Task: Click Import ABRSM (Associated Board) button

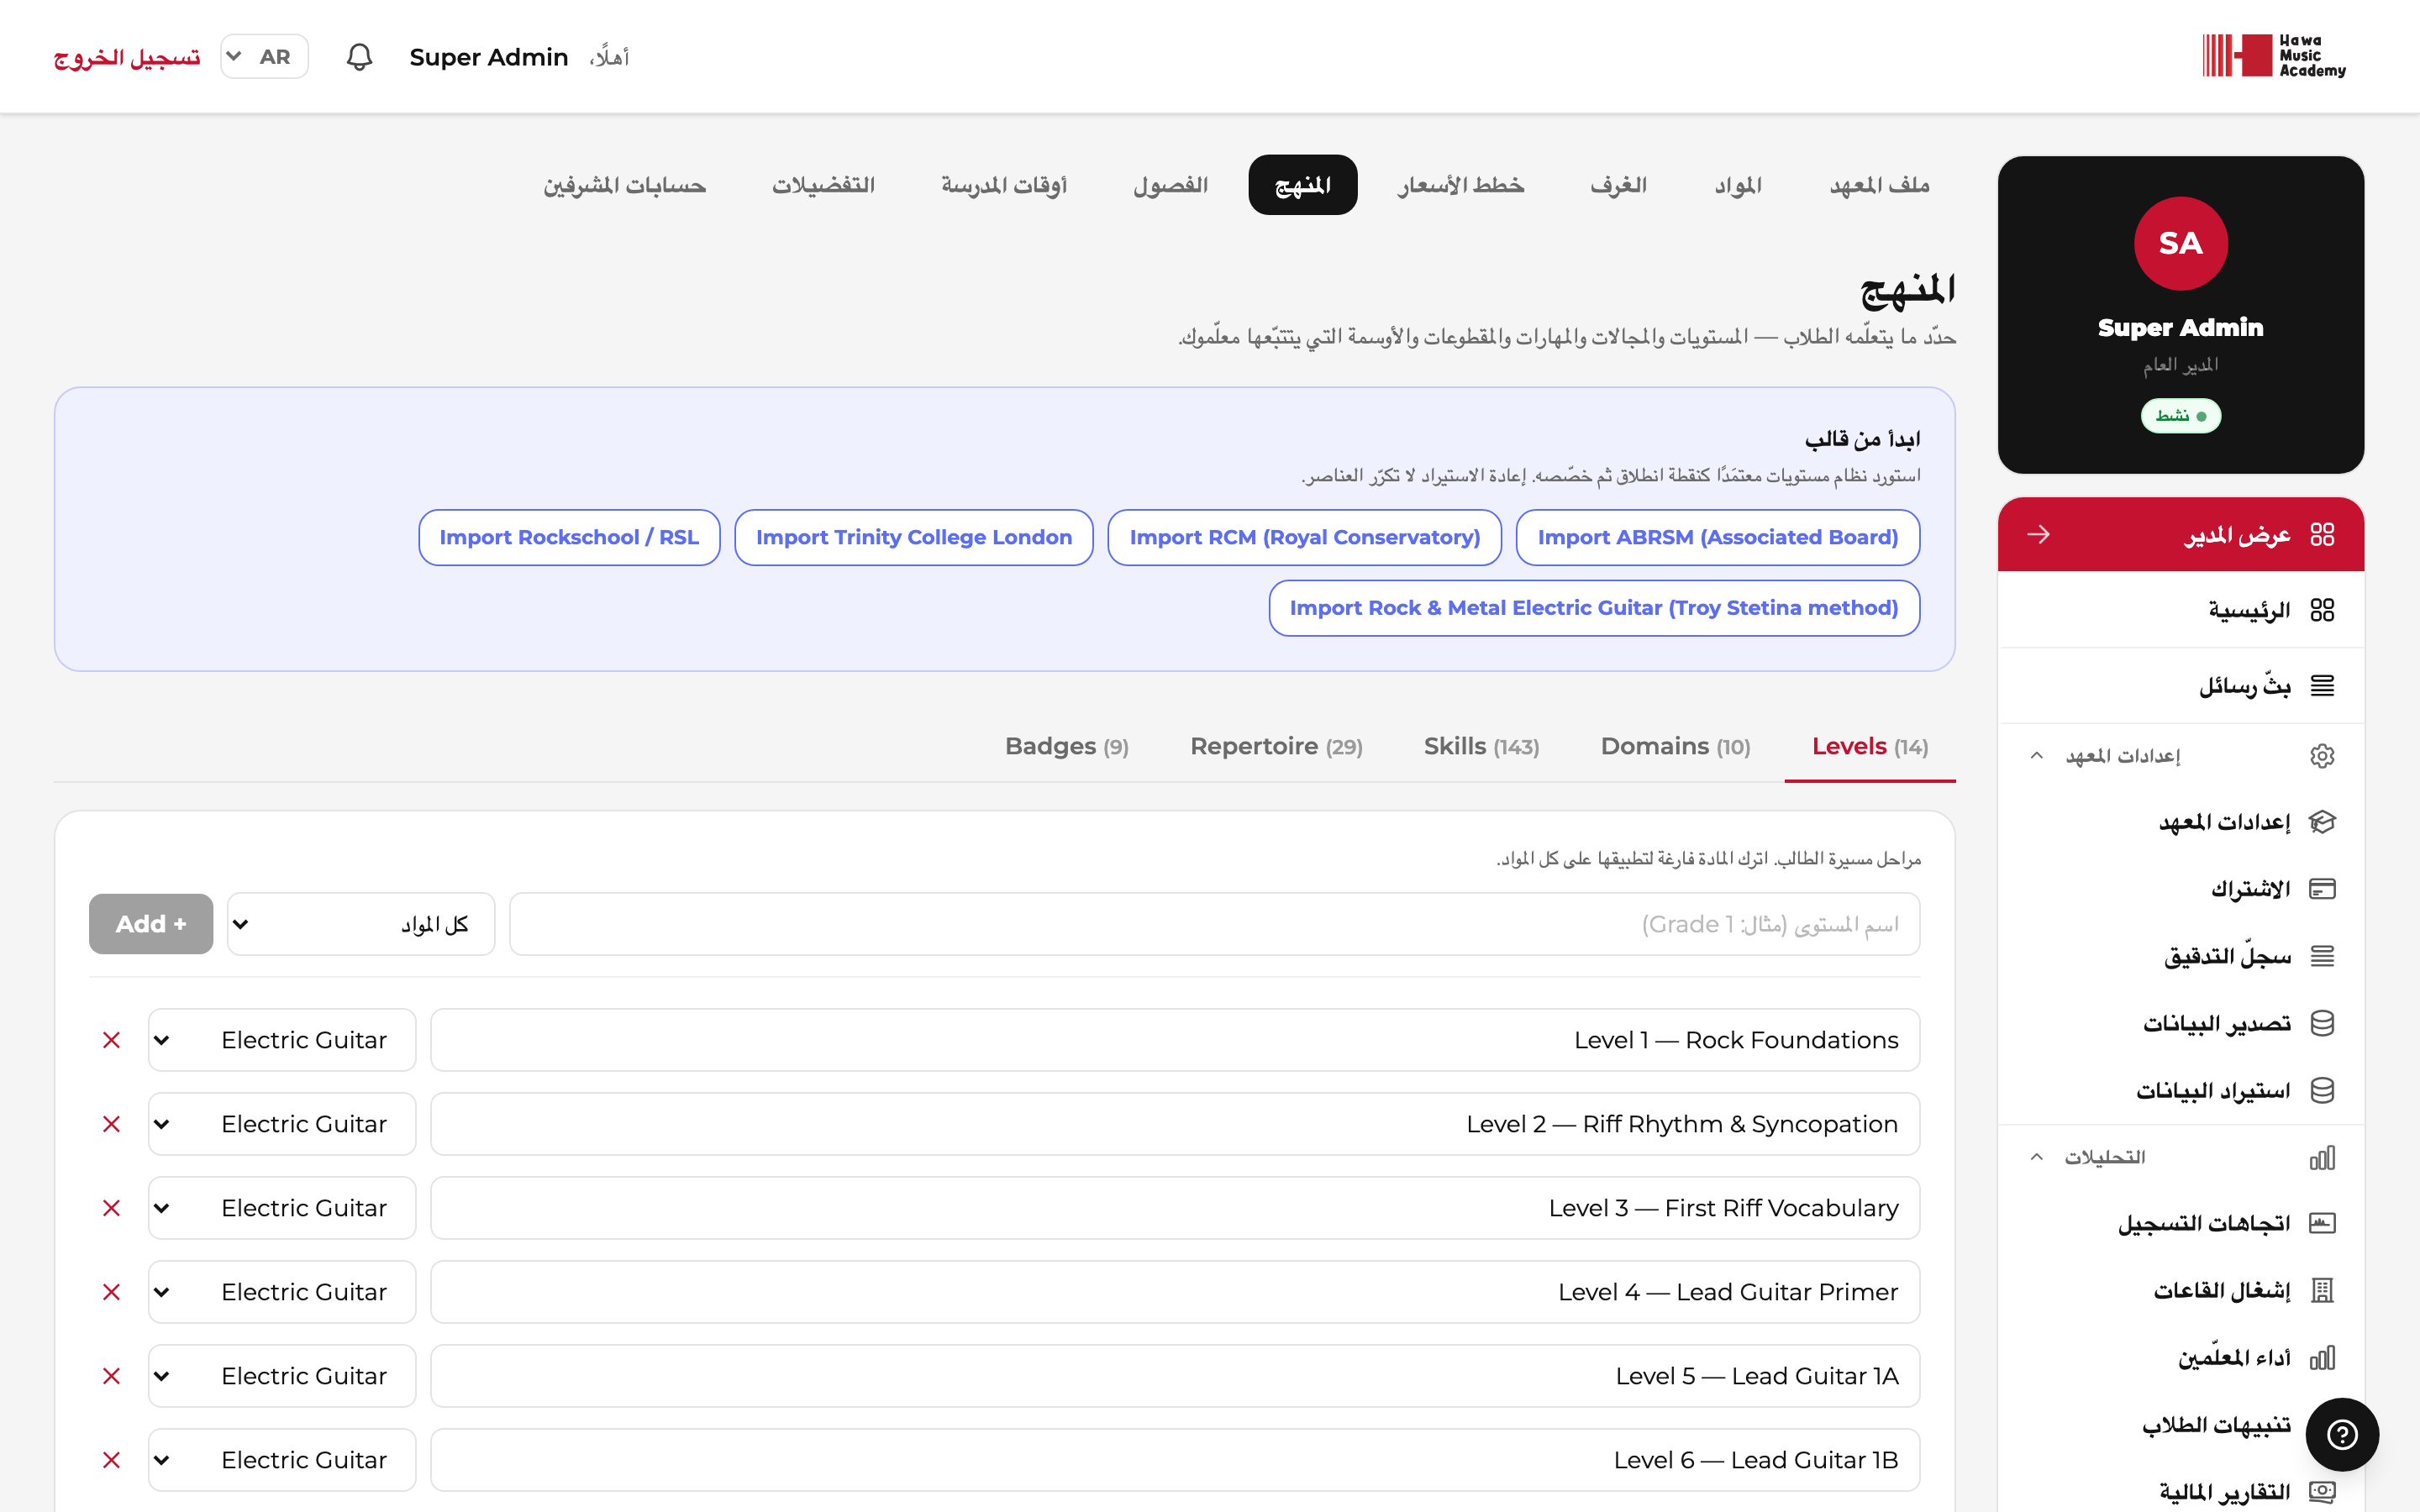Action: tap(1718, 537)
